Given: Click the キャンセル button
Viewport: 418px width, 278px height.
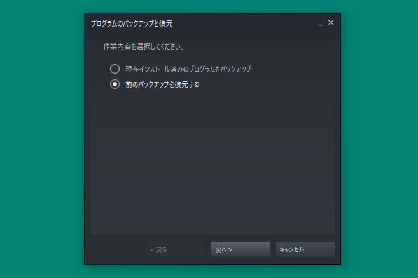Looking at the screenshot, I should tap(305, 249).
